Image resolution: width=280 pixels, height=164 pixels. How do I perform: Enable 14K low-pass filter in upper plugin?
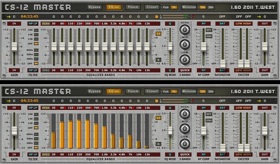(x=36, y=34)
